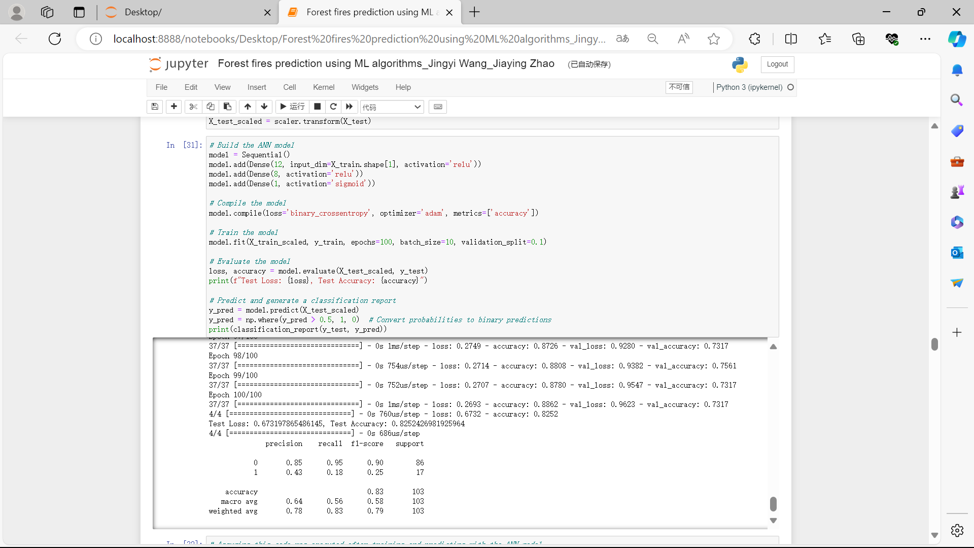Restart the kernel with circular arrow

pyautogui.click(x=333, y=107)
